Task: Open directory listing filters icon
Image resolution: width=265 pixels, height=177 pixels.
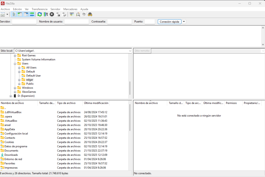Action: 72,14
